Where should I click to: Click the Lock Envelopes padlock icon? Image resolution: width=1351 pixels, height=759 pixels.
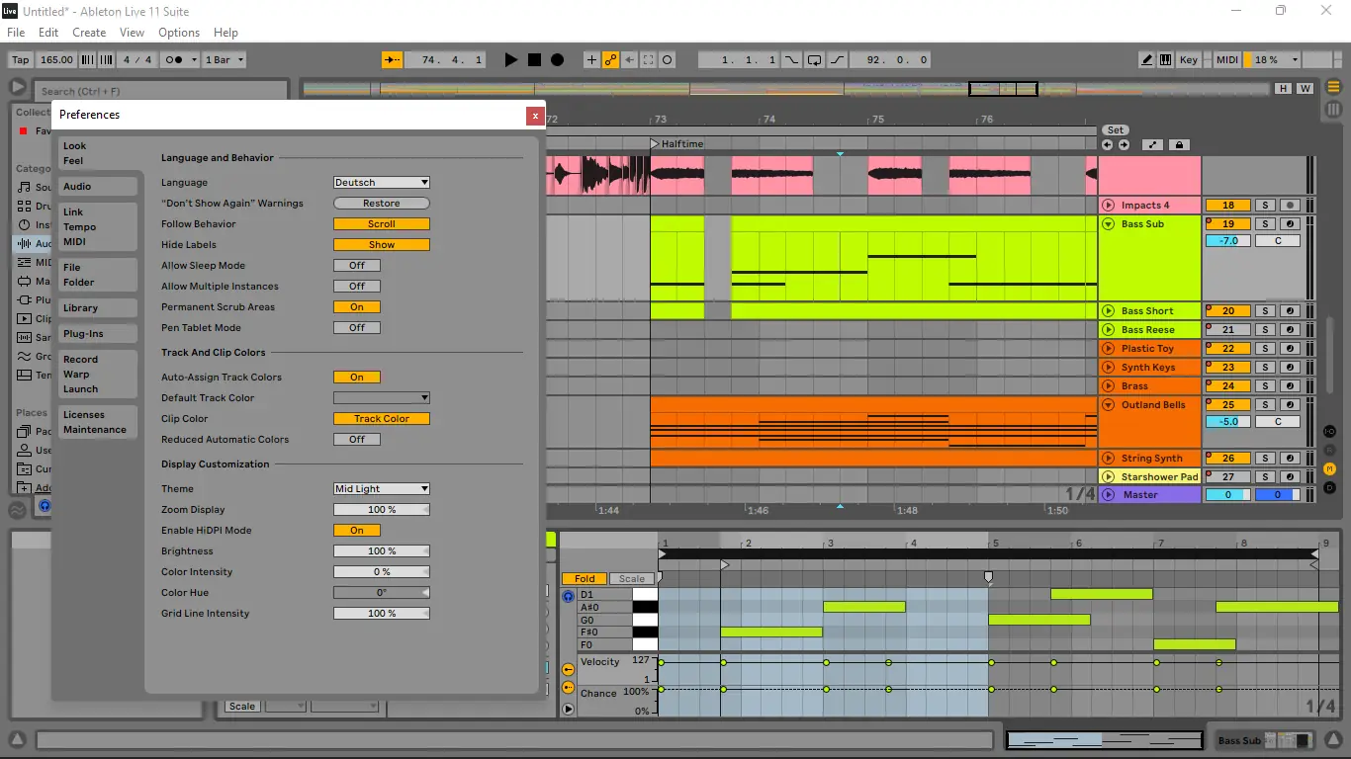pos(1178,145)
